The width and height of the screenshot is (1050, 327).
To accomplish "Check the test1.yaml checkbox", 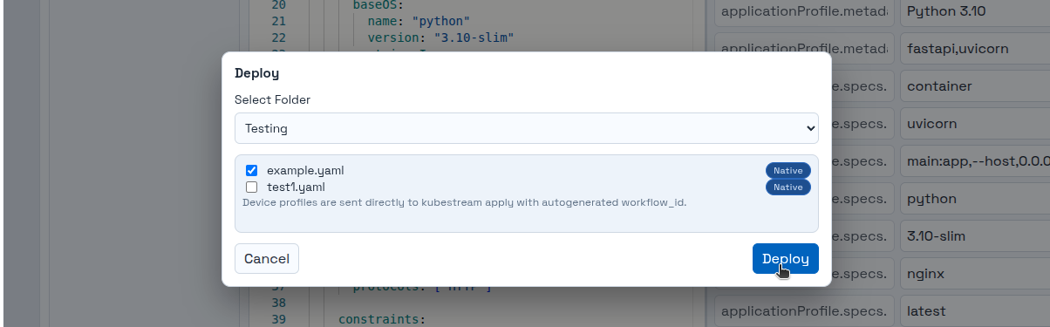I will tap(251, 187).
